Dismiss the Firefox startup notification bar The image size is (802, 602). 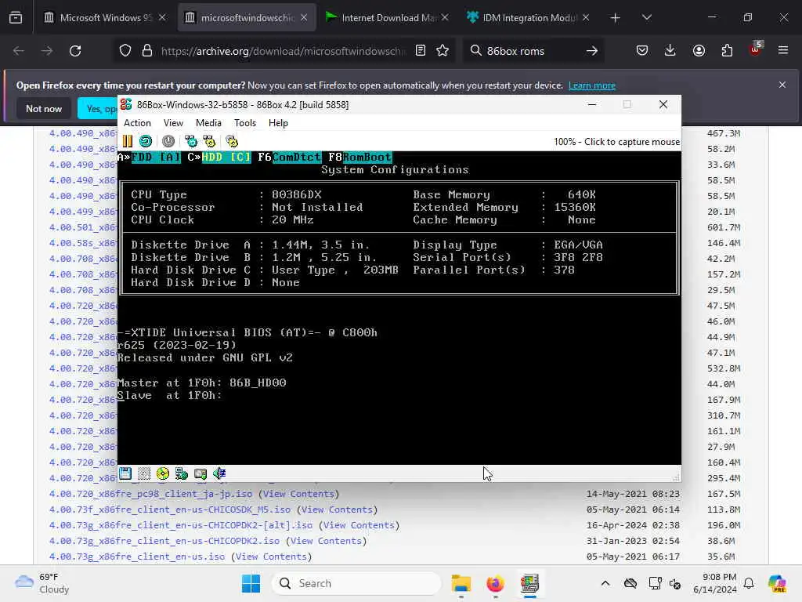(x=782, y=85)
